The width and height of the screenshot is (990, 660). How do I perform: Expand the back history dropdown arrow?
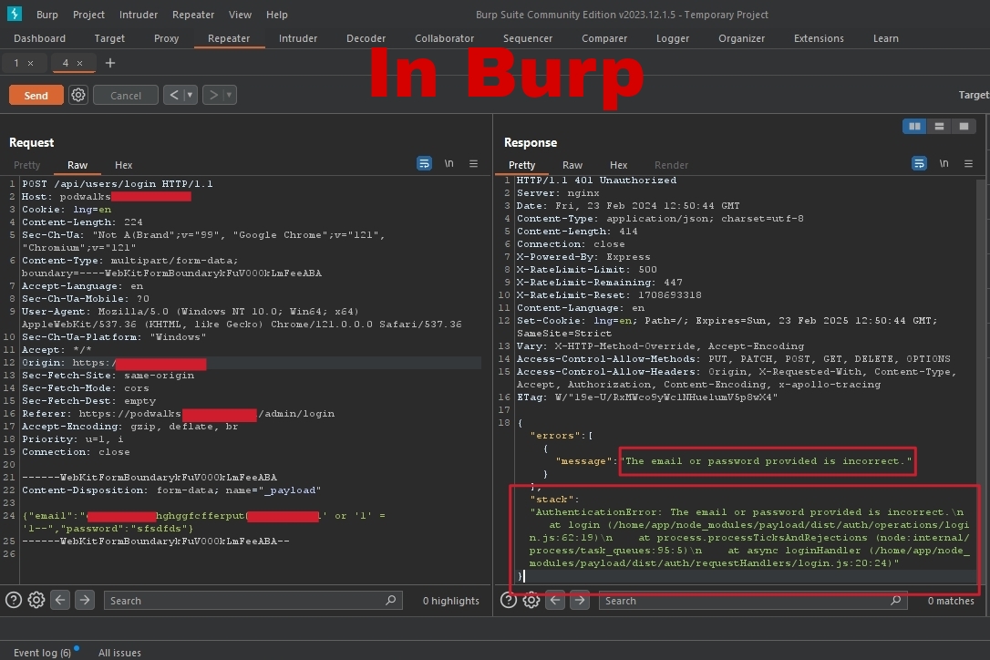point(190,95)
